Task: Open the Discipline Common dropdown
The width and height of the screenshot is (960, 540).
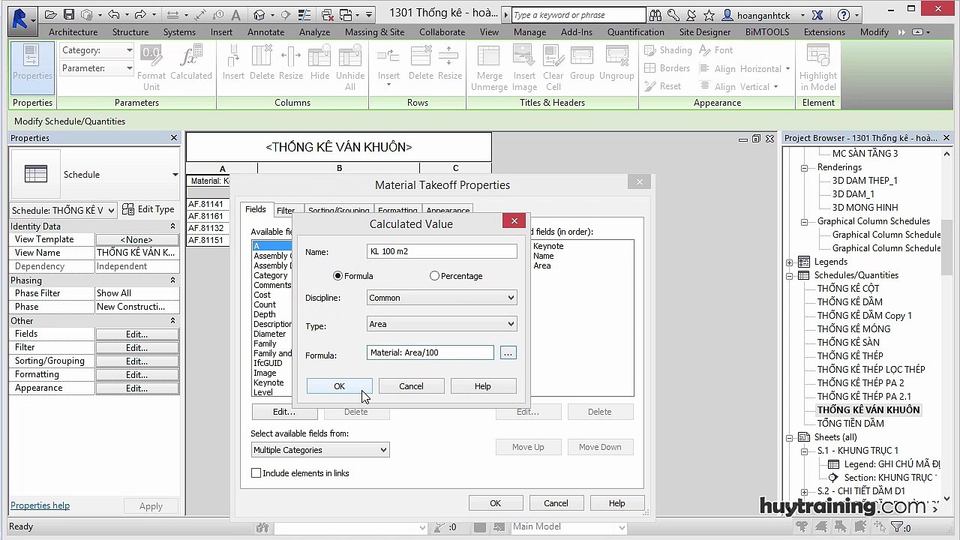Action: coord(442,298)
